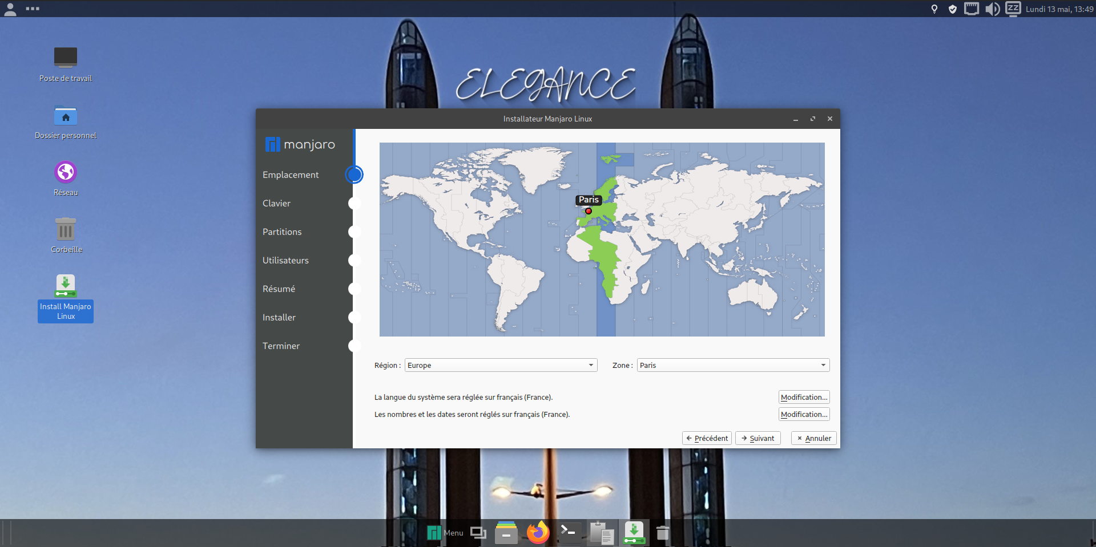
Task: Open the Zone dropdown showing Paris
Action: pos(733,365)
